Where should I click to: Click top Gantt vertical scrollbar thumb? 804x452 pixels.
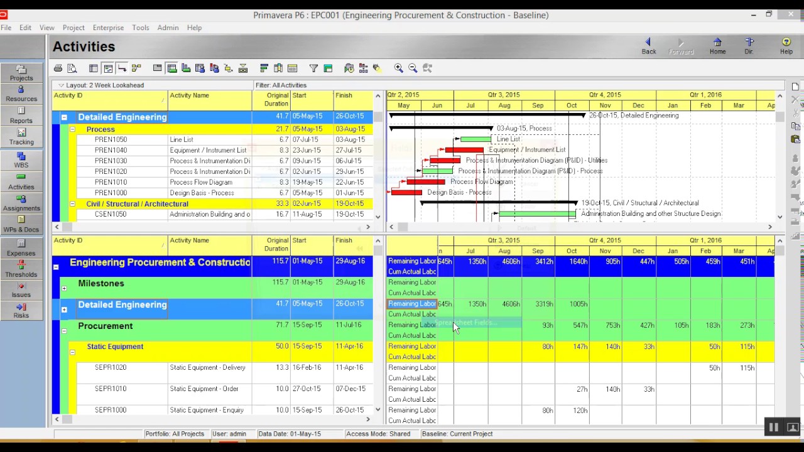tap(780, 117)
